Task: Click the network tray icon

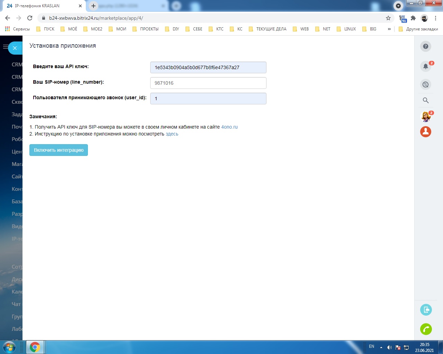Action: (406, 347)
